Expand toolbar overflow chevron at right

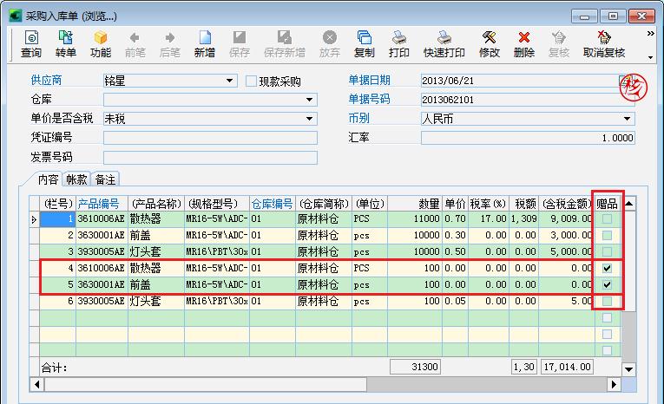650,33
